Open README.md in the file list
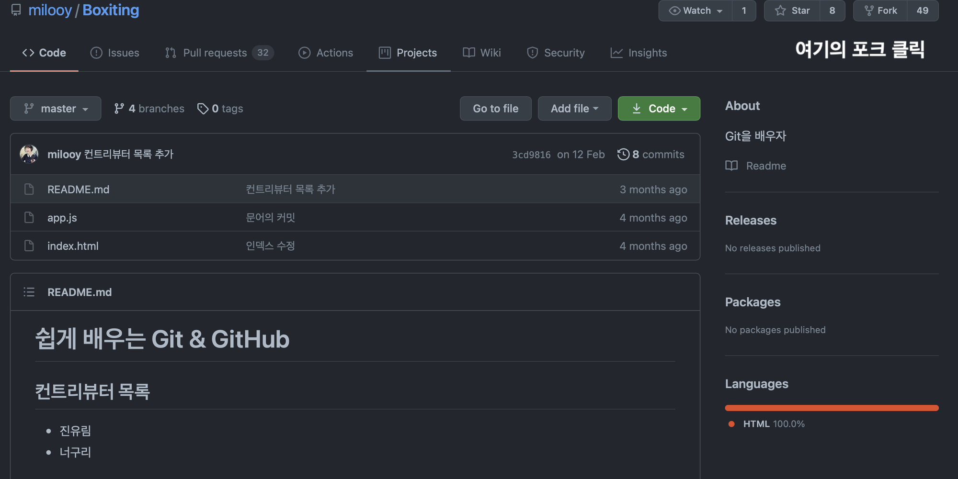Screen dimensions: 958x479 (x=79, y=189)
